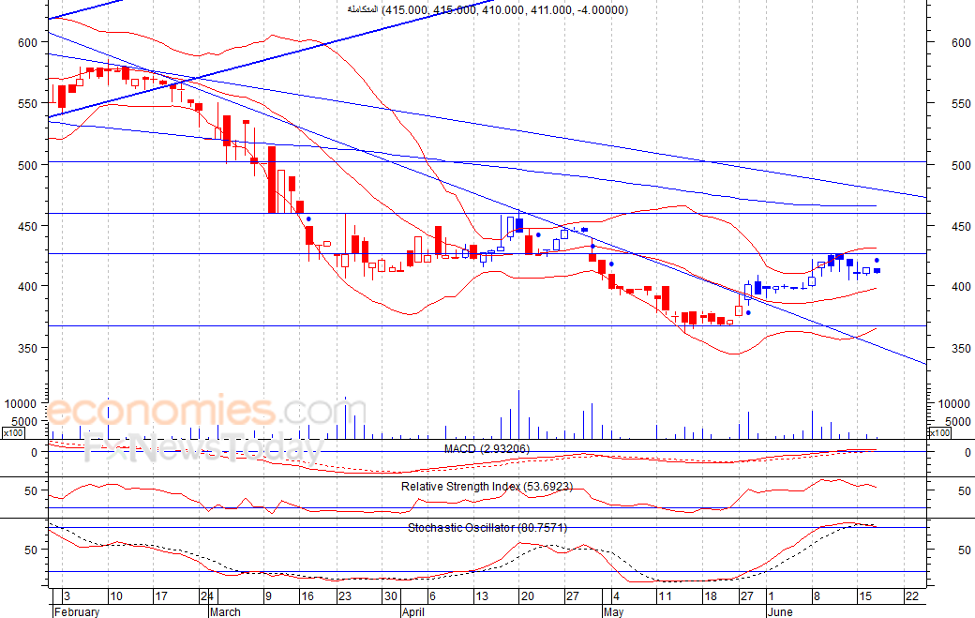Click the FXNewsToday watermark text
Image resolution: width=975 pixels, height=618 pixels.
(202, 449)
